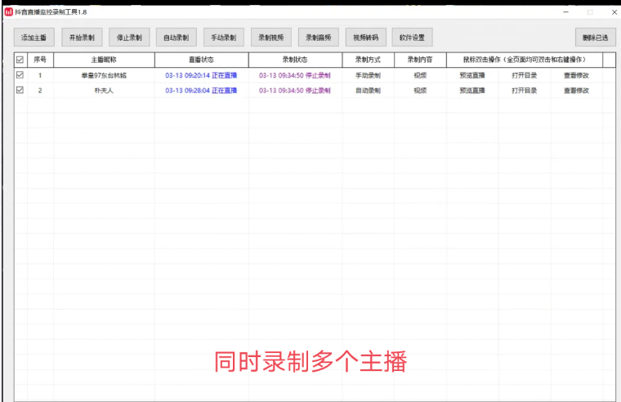
Task: Click the 主播昵称 column header
Action: [x=104, y=60]
